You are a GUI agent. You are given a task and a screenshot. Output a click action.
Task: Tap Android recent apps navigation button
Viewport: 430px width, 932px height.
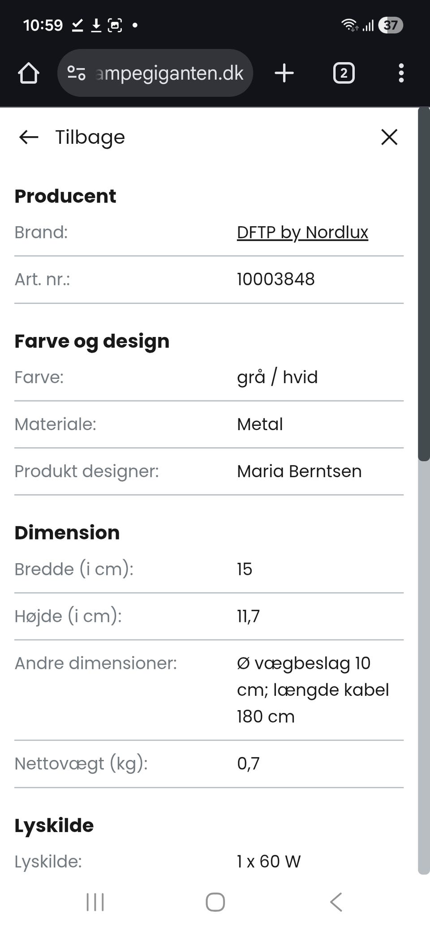click(x=95, y=902)
